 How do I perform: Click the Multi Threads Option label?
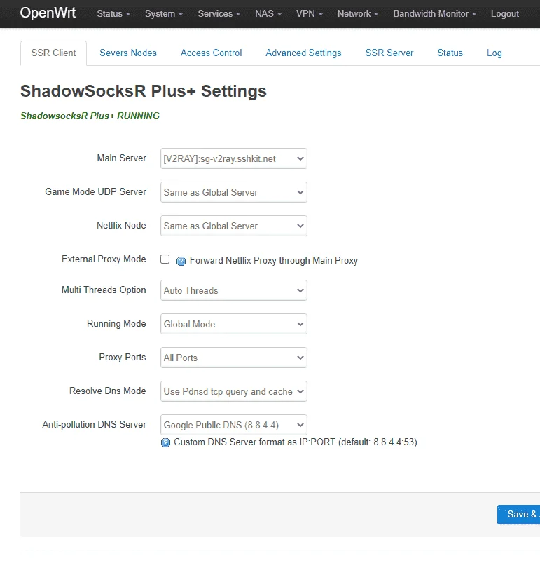click(x=104, y=290)
